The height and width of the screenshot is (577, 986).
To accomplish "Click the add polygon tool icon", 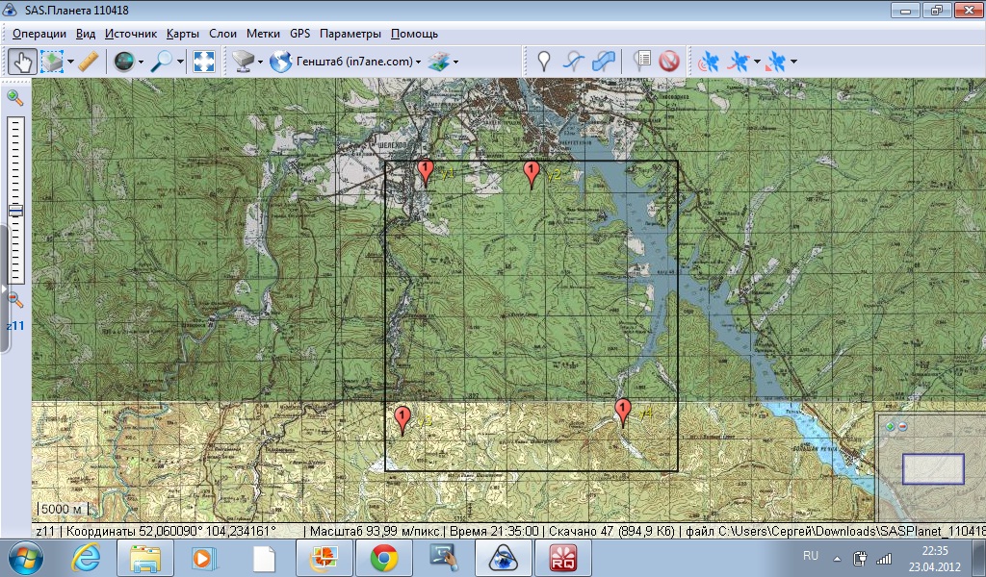I will (604, 62).
